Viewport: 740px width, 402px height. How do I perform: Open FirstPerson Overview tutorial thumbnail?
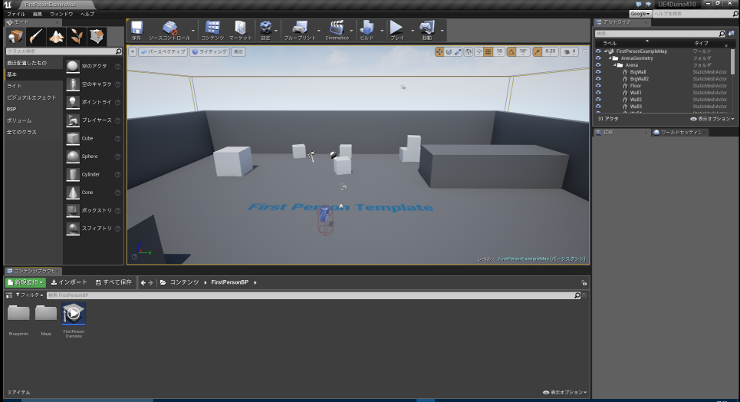[x=74, y=314]
